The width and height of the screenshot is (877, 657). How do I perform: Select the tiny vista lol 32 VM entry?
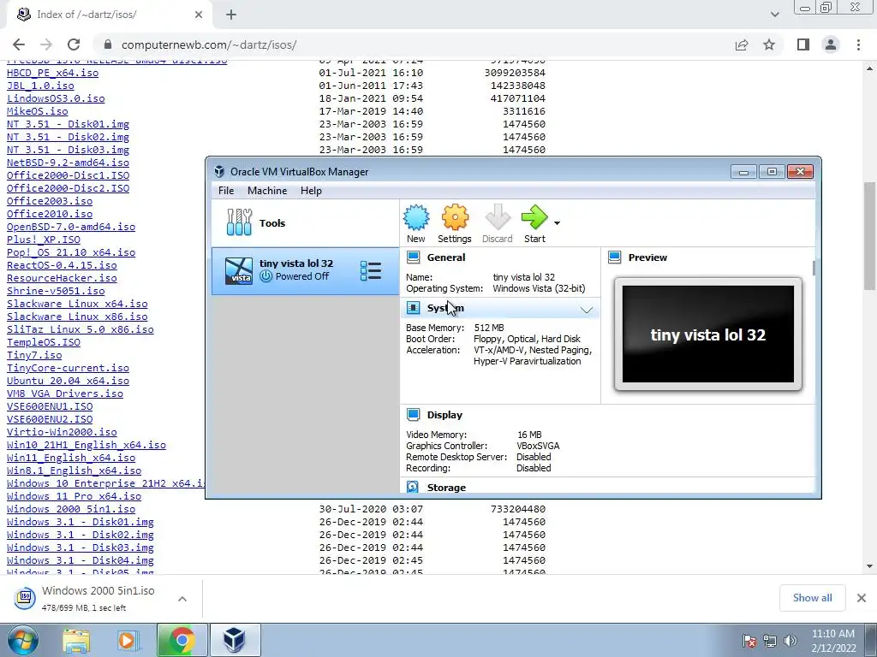pos(306,271)
